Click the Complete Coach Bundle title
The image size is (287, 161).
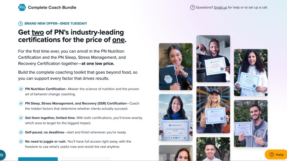pyautogui.click(x=52, y=8)
